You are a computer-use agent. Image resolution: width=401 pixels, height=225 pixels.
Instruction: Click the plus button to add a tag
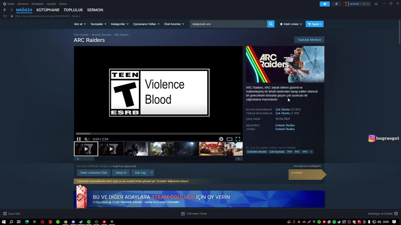click(x=311, y=152)
